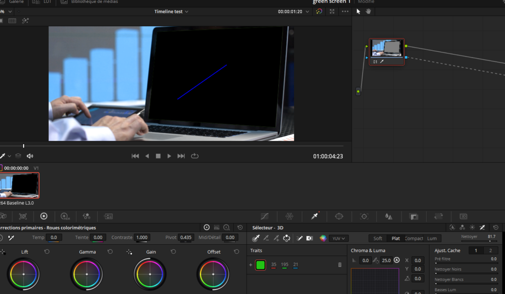This screenshot has height=294, width=505.
Task: Toggle audio mute speaker icon
Action: tap(30, 156)
